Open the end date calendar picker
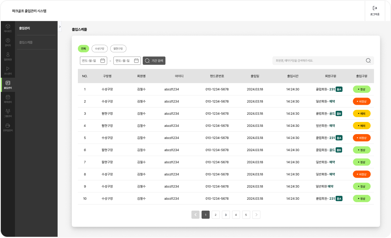391x238 pixels. tap(136, 60)
